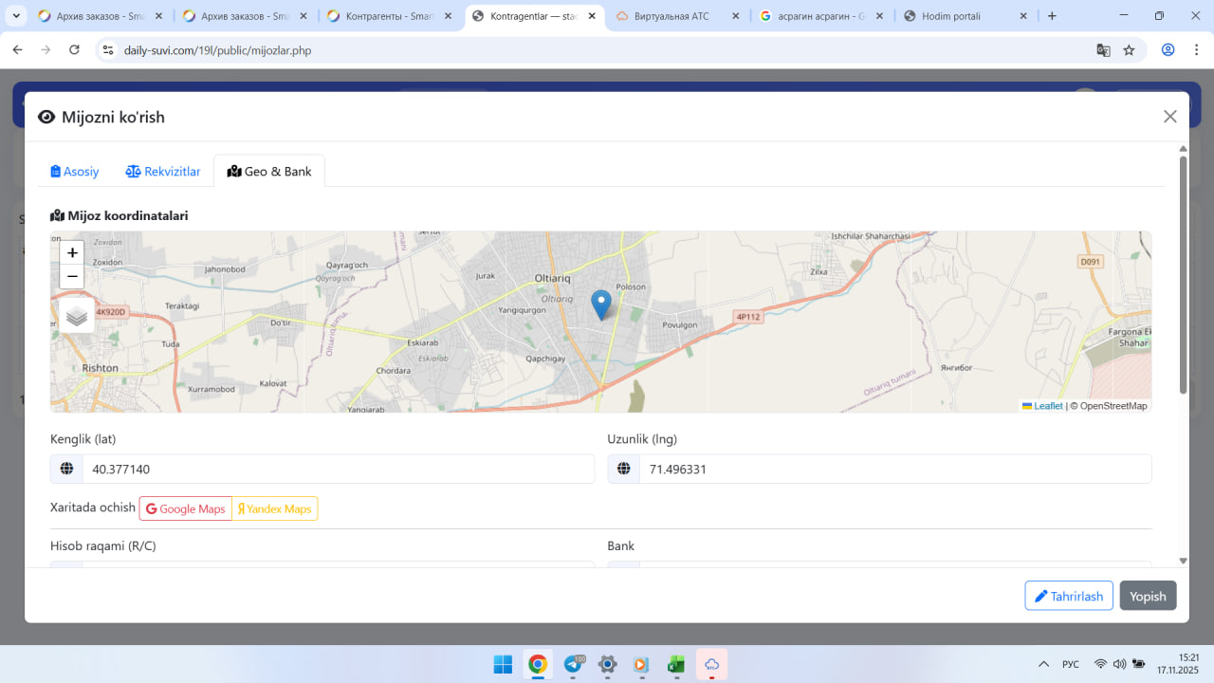The image size is (1214, 683).
Task: Click the Tahrirlash edit button
Action: (x=1069, y=596)
